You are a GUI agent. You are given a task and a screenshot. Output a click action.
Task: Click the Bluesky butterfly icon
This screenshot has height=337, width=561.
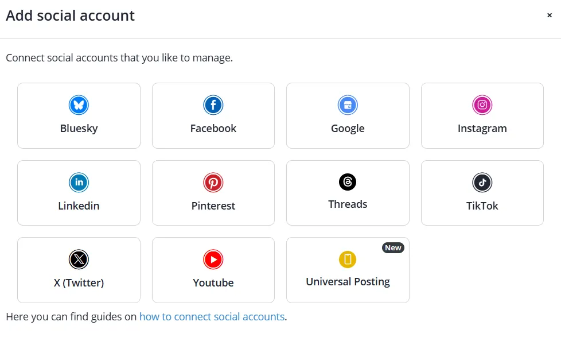(x=79, y=105)
